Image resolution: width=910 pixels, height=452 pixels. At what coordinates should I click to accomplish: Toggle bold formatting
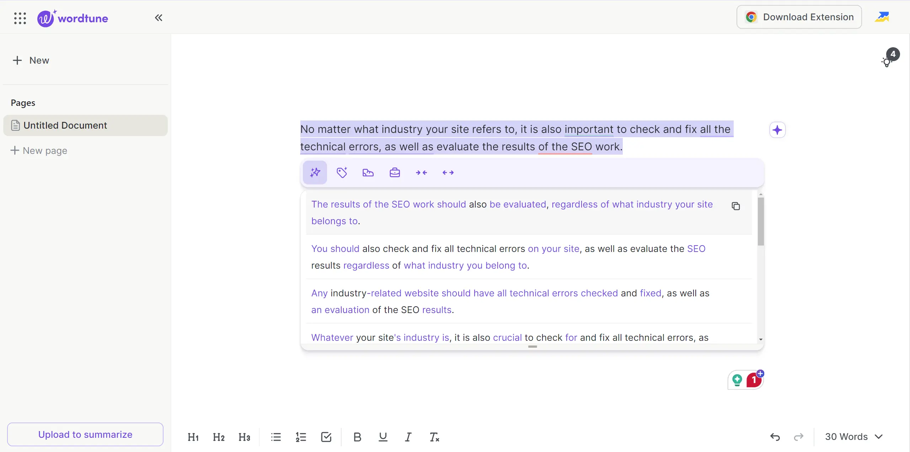click(x=357, y=437)
